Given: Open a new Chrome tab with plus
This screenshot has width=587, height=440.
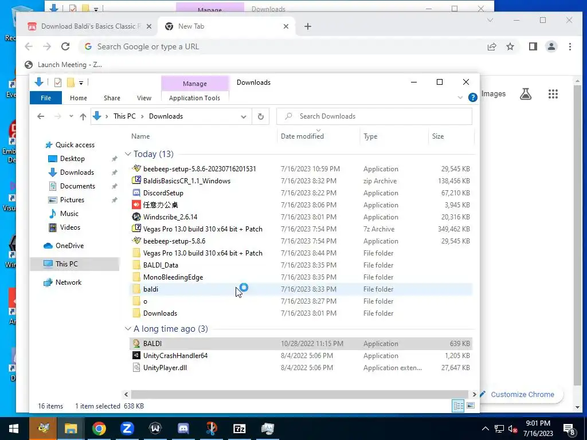Looking at the screenshot, I should click(308, 26).
